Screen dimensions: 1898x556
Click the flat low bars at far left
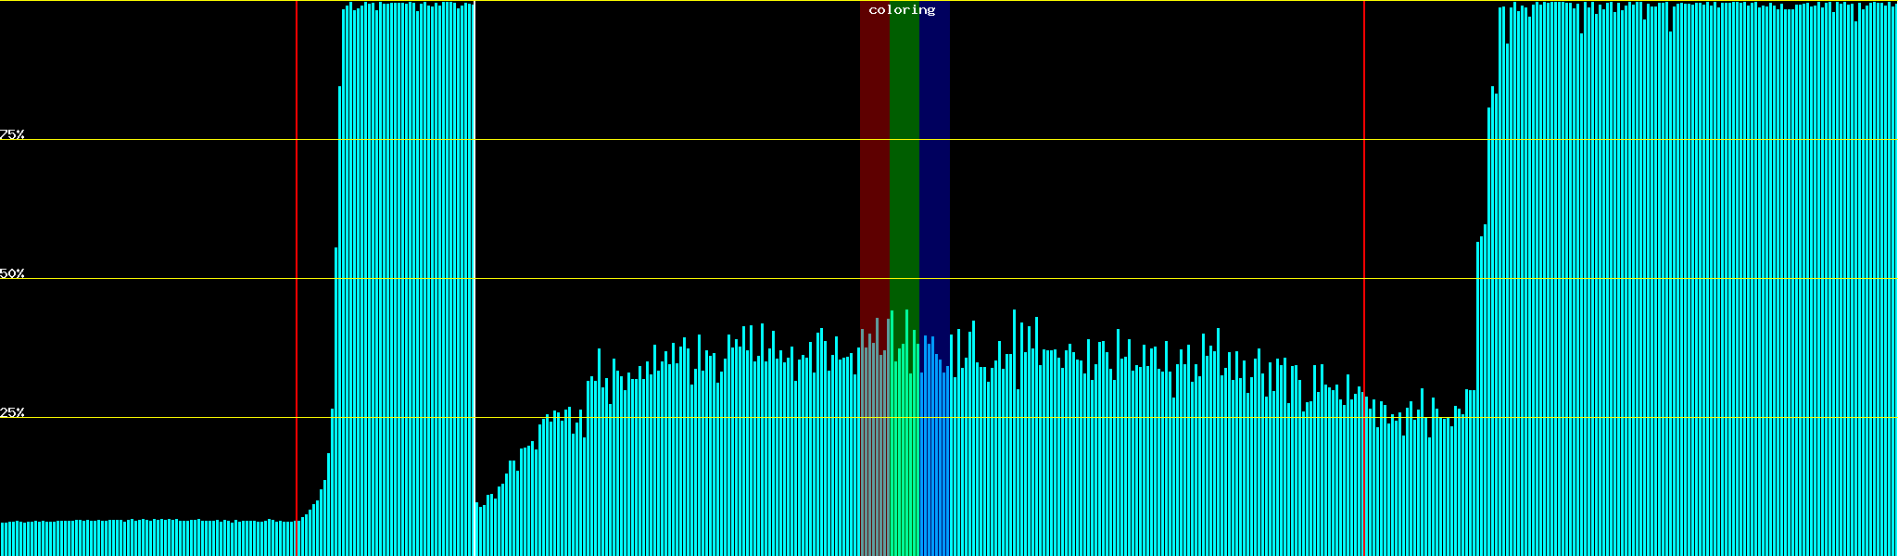click(139, 538)
